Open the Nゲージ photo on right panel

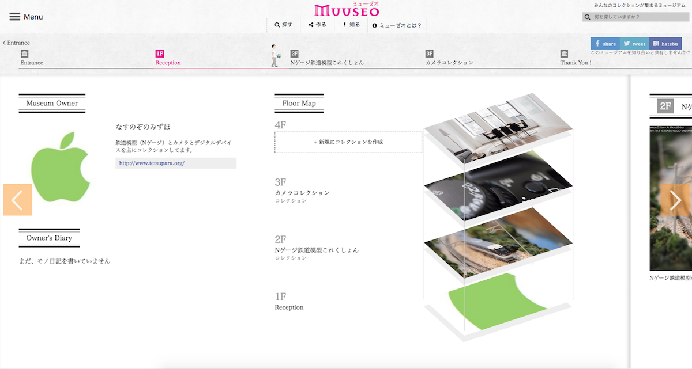(x=671, y=198)
